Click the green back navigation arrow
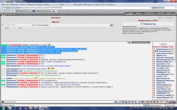The height and width of the screenshot is (110, 177). tap(7, 8)
